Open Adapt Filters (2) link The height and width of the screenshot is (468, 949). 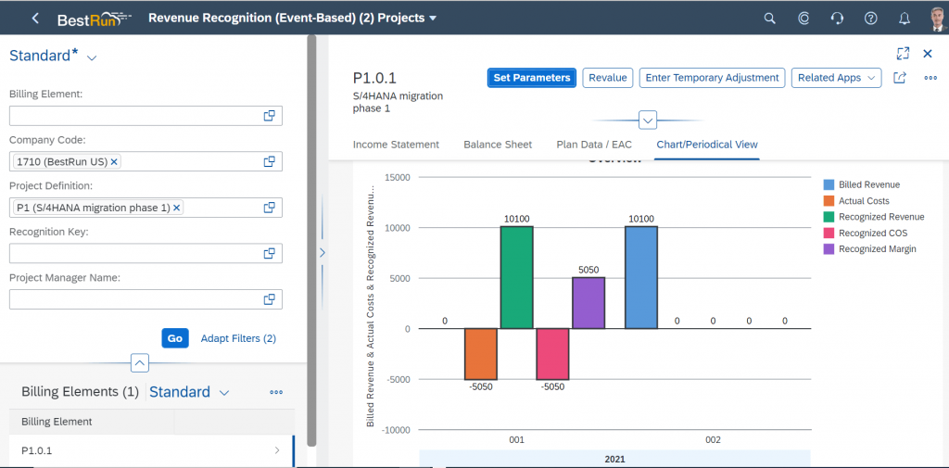click(238, 338)
